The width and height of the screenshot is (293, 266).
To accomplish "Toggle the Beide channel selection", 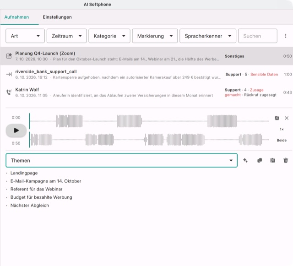I will point(282,141).
